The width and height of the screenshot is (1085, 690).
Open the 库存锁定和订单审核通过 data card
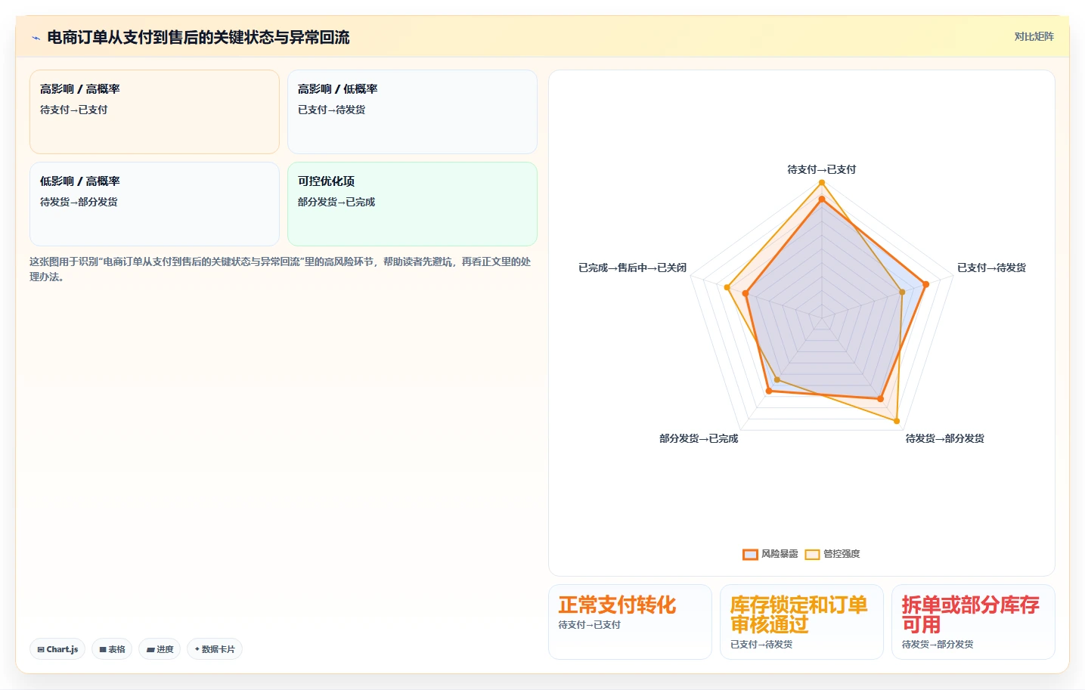(801, 621)
